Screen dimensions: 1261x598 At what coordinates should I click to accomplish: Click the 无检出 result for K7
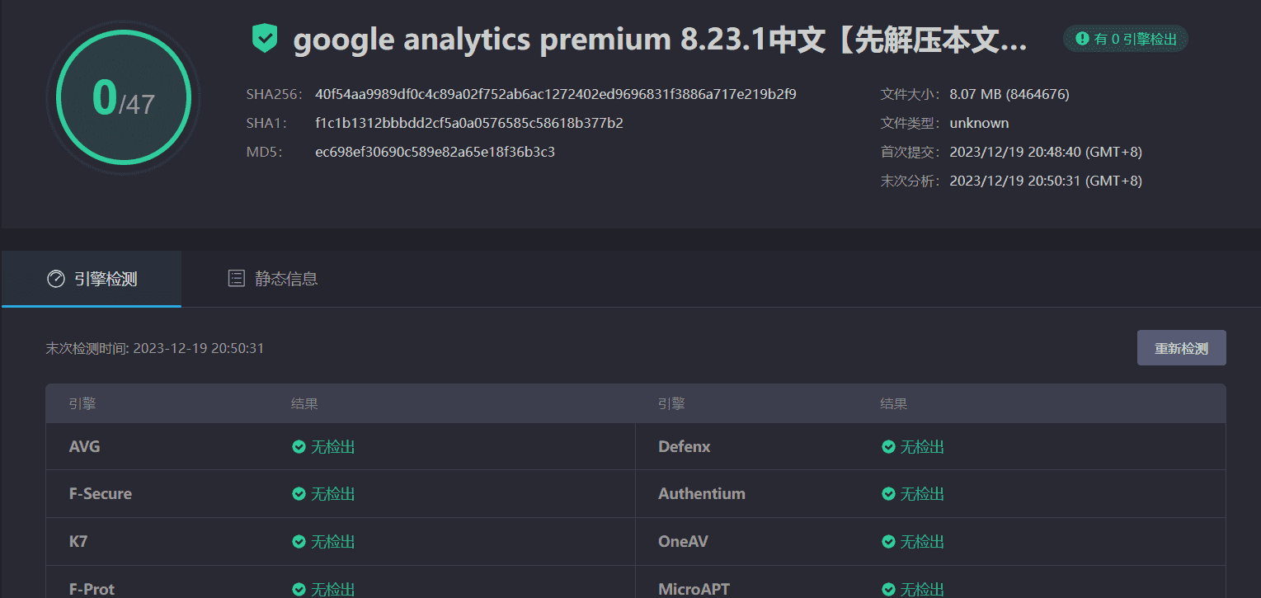tap(333, 542)
